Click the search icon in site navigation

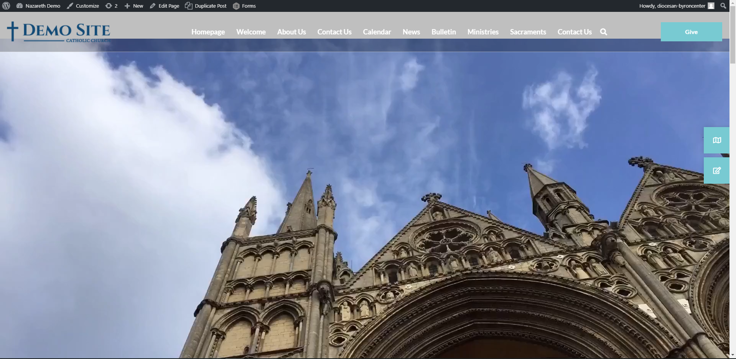pyautogui.click(x=604, y=32)
